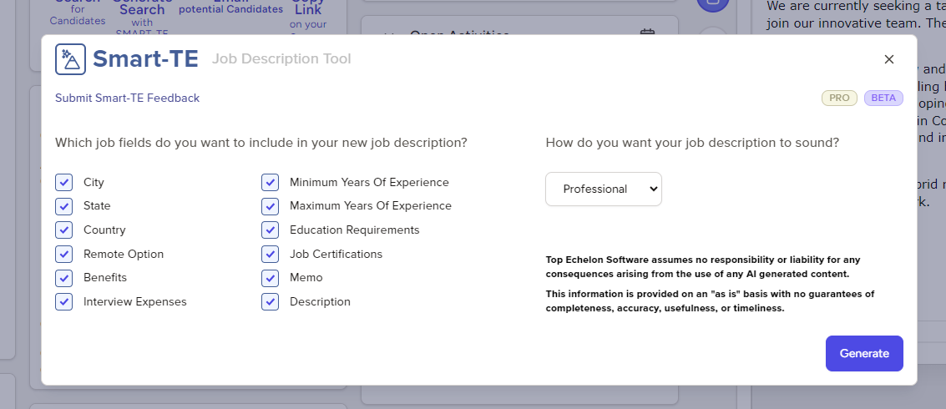The width and height of the screenshot is (946, 409).
Task: Open Submit Smart-TE Feedback link
Action: pyautogui.click(x=127, y=98)
